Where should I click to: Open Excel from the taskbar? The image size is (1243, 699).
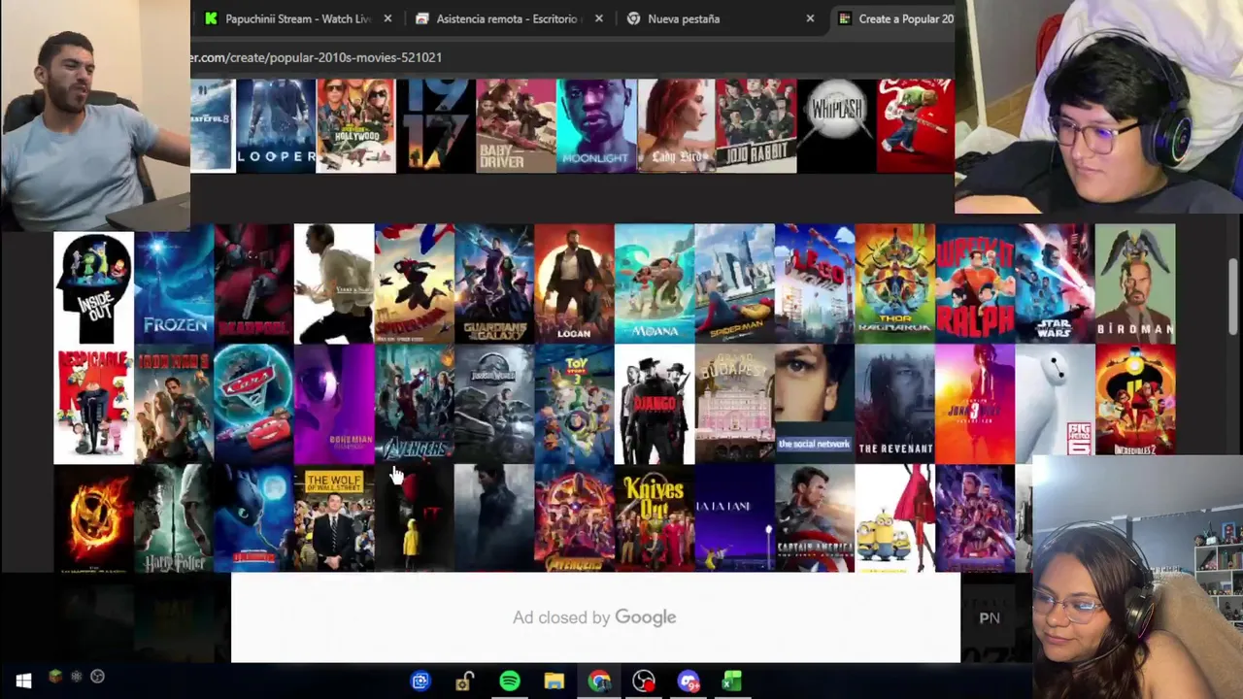[732, 682]
